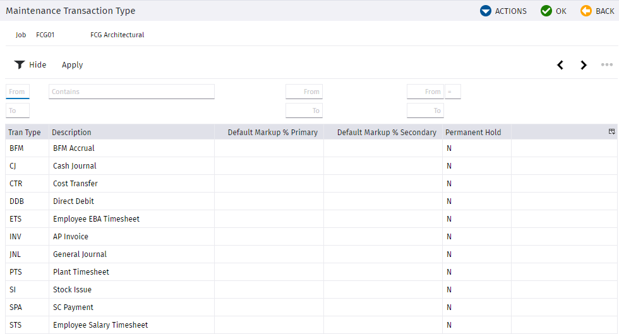This screenshot has width=619, height=334.
Task: Click the Tran Type From filter field
Action: [x=18, y=92]
